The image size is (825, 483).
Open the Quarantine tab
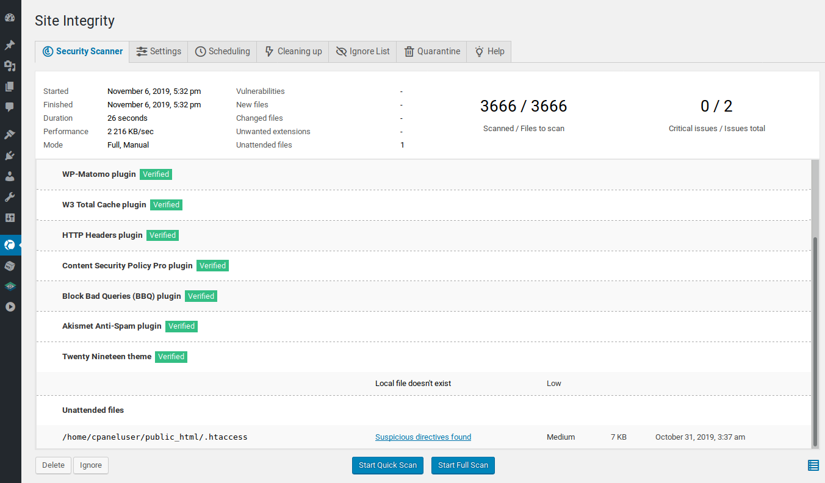[x=432, y=51]
